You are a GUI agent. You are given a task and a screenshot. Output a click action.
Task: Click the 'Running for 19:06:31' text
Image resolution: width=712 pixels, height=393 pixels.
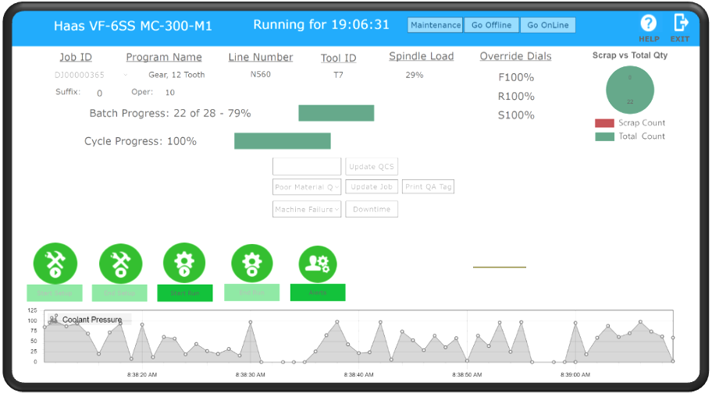pyautogui.click(x=321, y=24)
